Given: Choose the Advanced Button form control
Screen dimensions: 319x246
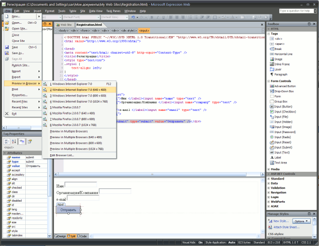Looking at the screenshot, I should 286,86.
